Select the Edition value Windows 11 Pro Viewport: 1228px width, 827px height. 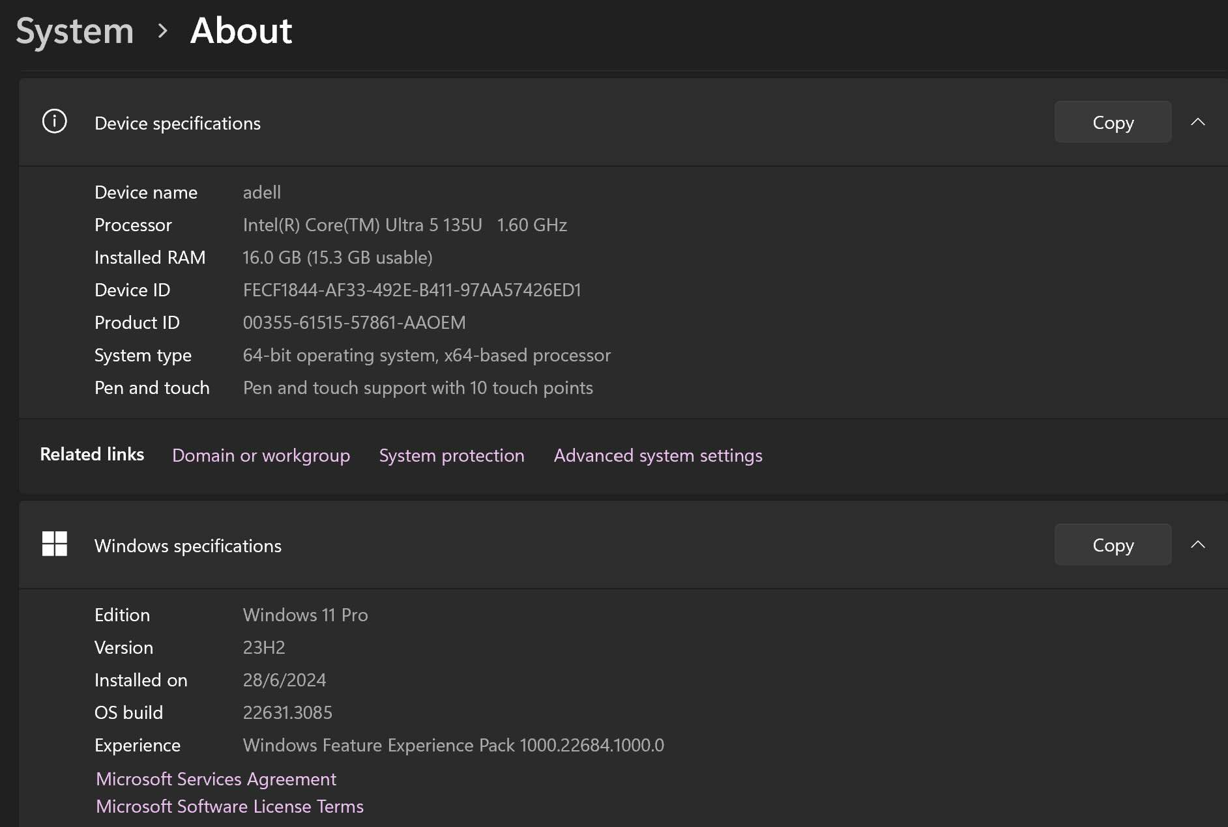point(305,615)
